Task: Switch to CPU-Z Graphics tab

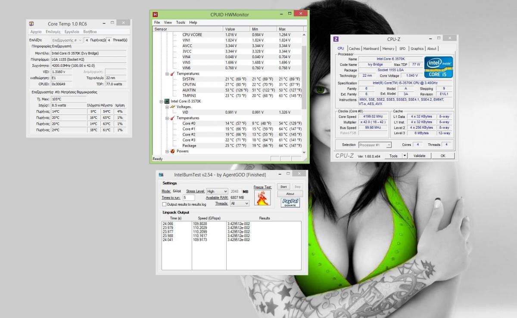Action: pos(417,49)
